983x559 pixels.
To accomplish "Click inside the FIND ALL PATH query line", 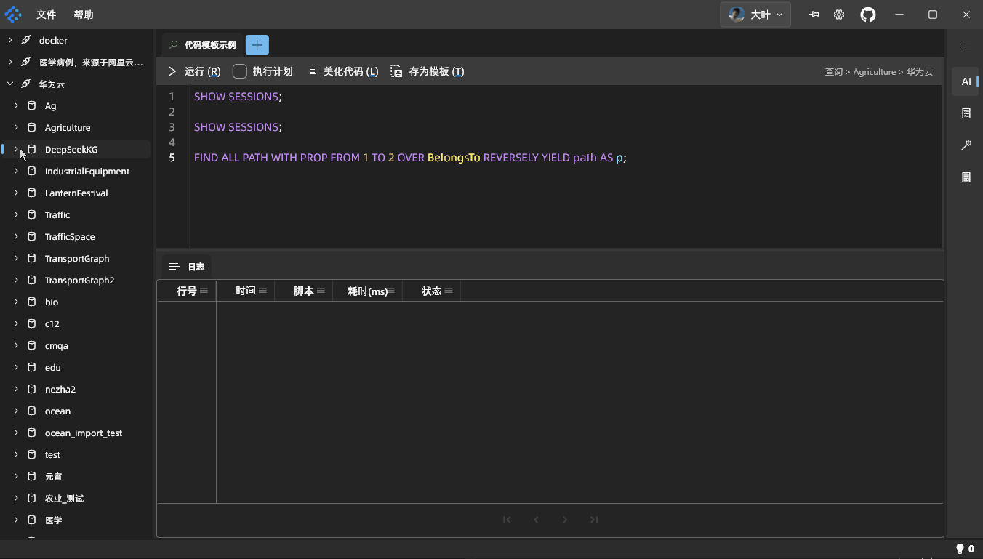I will [x=410, y=157].
